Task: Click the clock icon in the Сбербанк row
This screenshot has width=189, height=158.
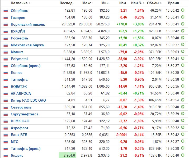Action: coord(183,10)
